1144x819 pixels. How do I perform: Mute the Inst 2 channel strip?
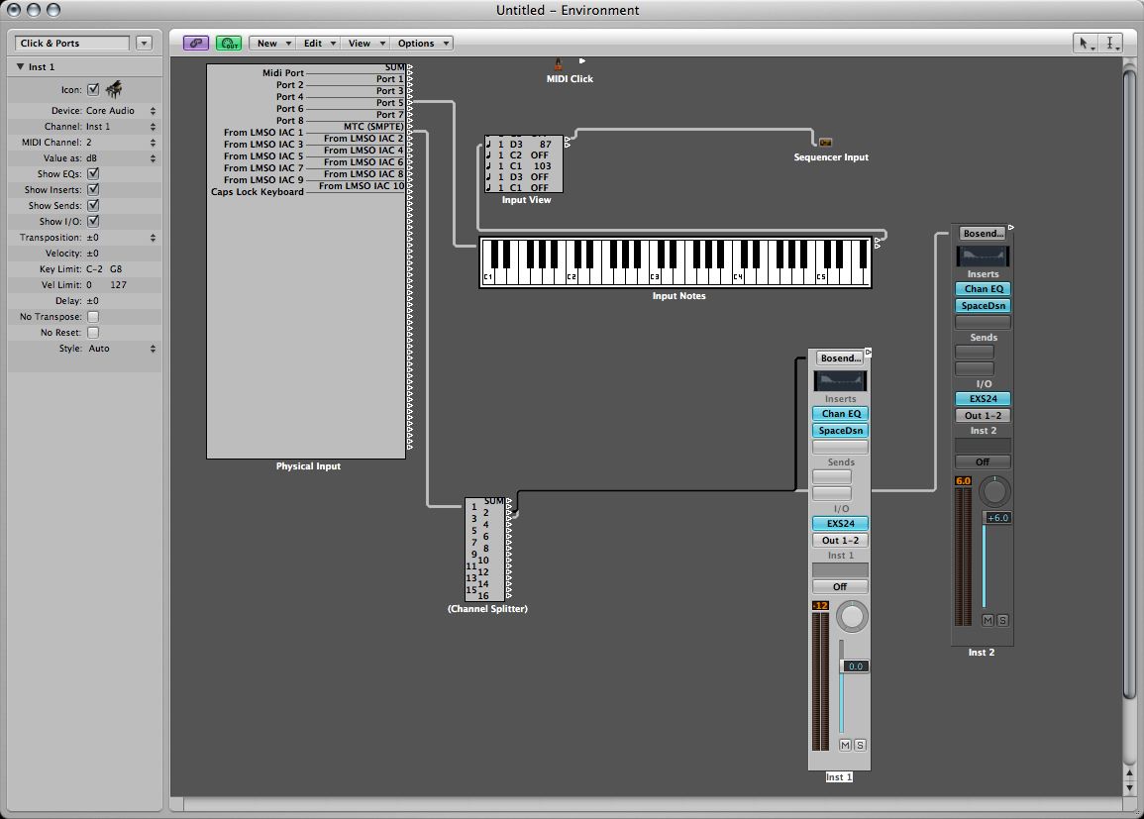(x=988, y=620)
